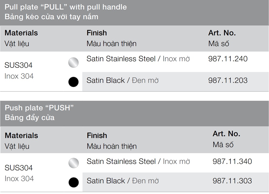
Task: Click article number 987.11.240
Action: tap(228, 59)
